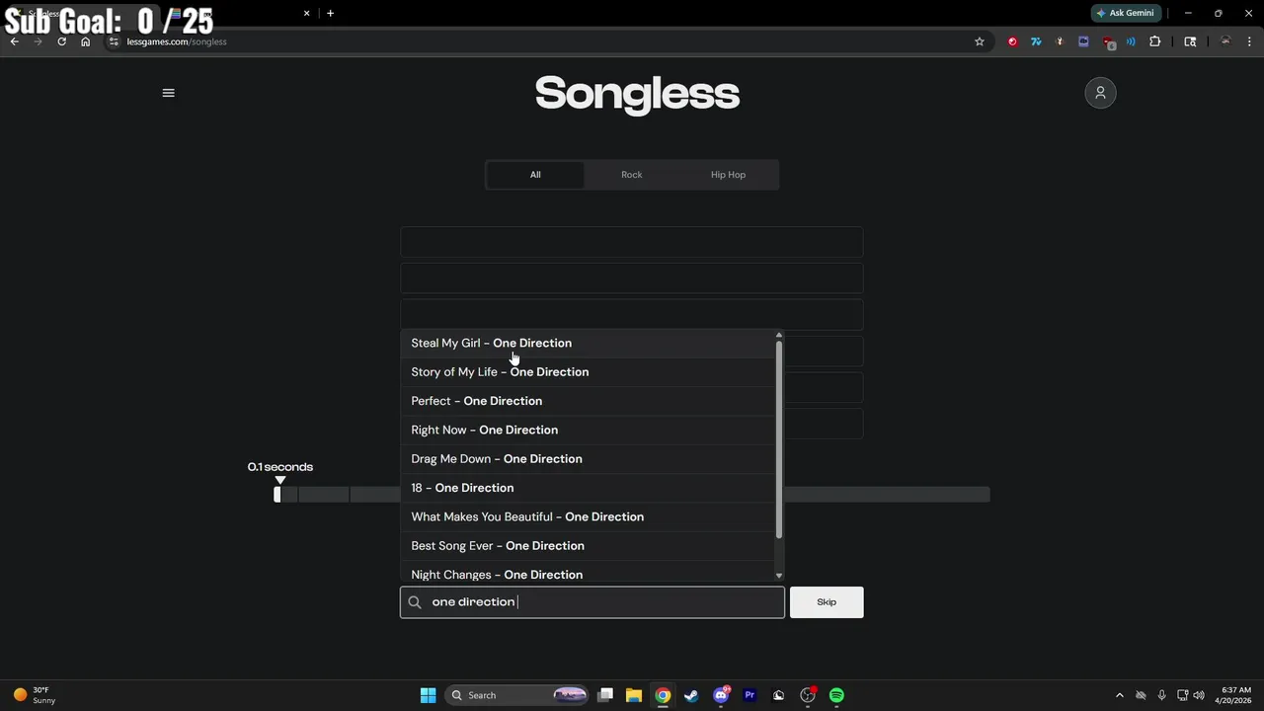
Task: Open Task View in the taskbar
Action: [x=605, y=695]
